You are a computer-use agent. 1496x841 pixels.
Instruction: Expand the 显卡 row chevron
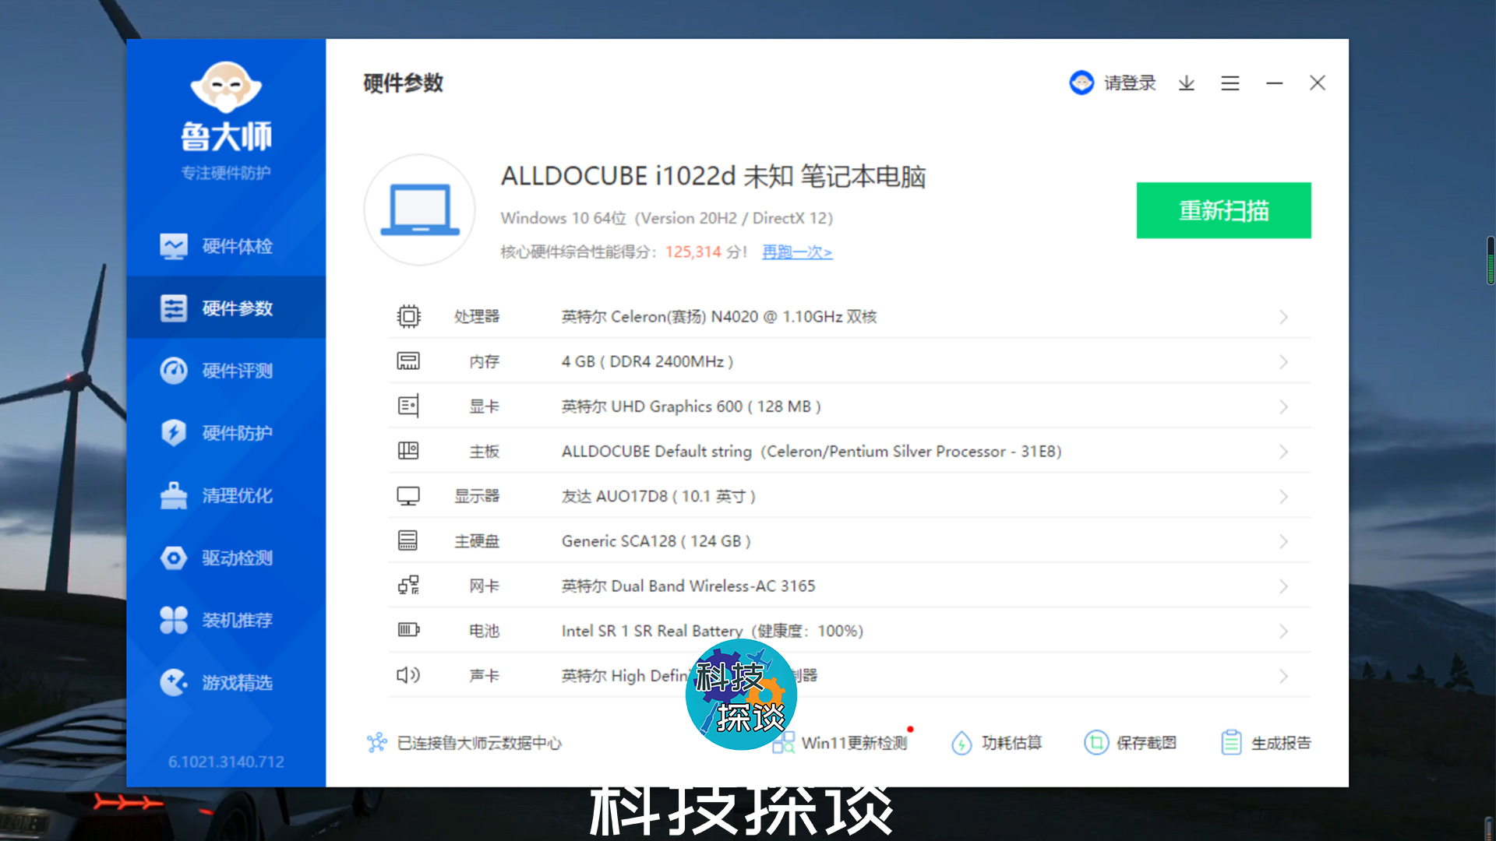(x=1283, y=407)
